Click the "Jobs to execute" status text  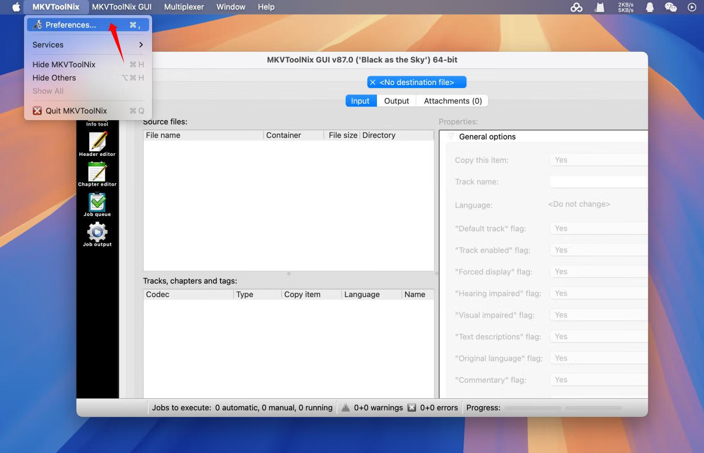(242, 408)
